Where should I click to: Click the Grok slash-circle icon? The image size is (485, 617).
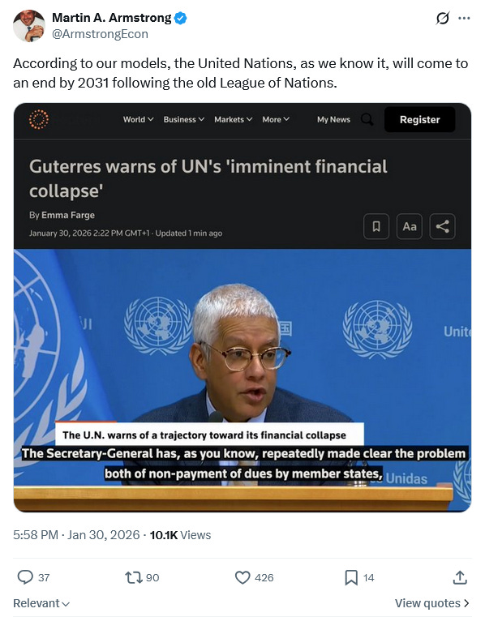[x=443, y=18]
